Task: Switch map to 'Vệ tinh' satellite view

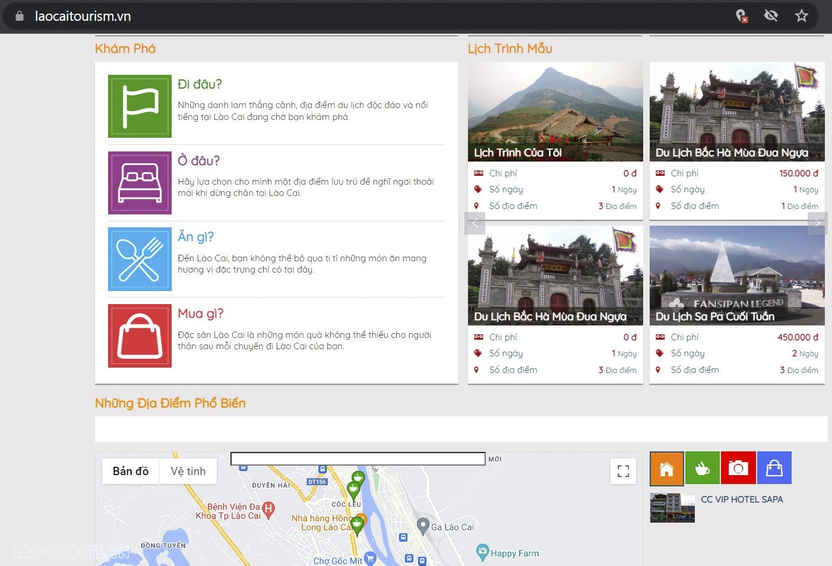Action: tap(188, 471)
